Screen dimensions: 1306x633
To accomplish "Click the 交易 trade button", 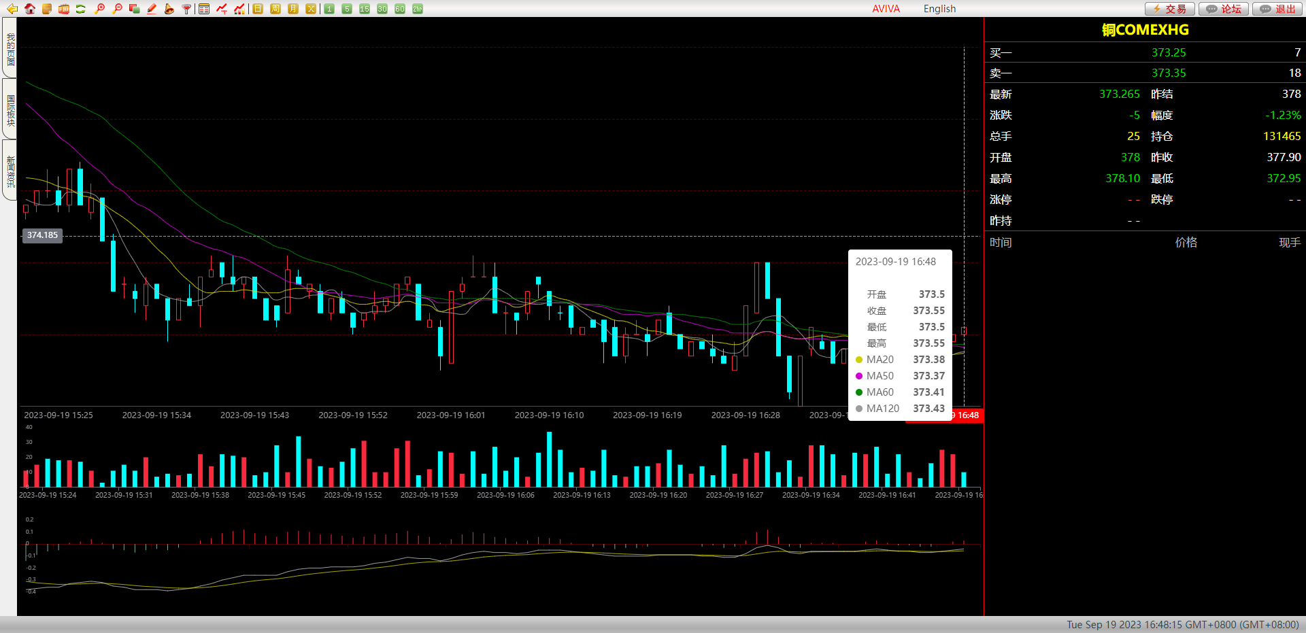I will pyautogui.click(x=1169, y=9).
